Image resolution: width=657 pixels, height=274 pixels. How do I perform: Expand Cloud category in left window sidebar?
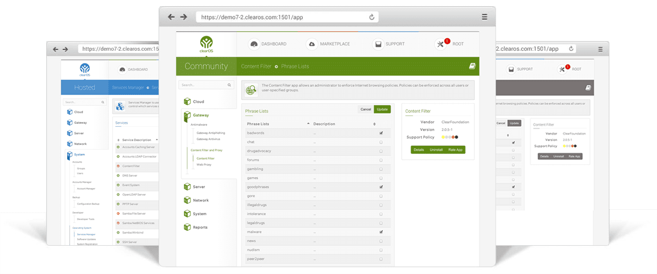79,112
